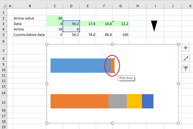Click the 'Cummulative data' label cell
This screenshot has width=193, height=129.
[29, 35]
